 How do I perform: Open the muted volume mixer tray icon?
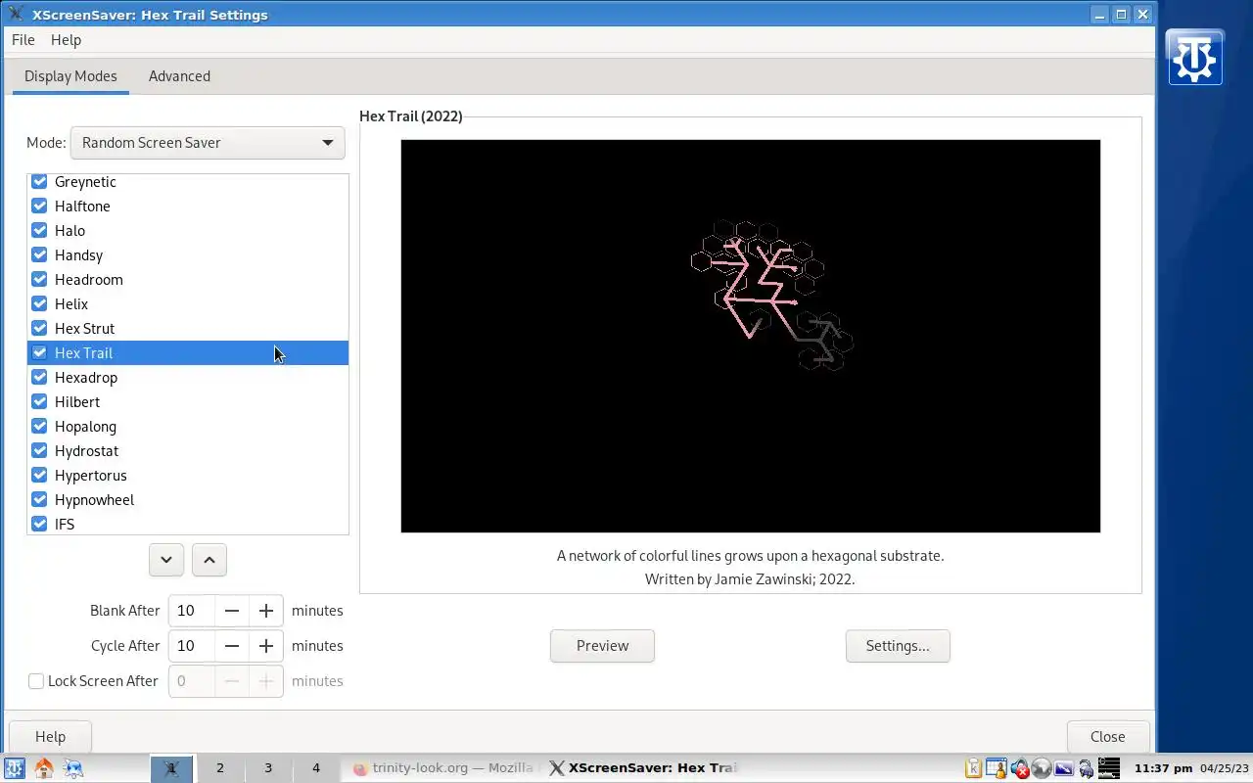[x=1020, y=768]
